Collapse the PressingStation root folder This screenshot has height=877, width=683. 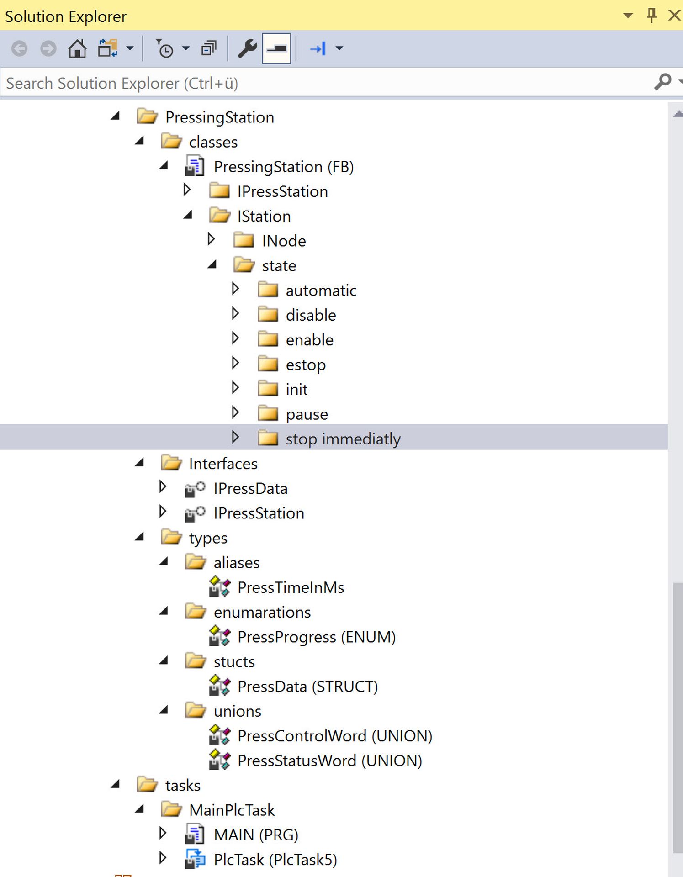click(x=116, y=117)
